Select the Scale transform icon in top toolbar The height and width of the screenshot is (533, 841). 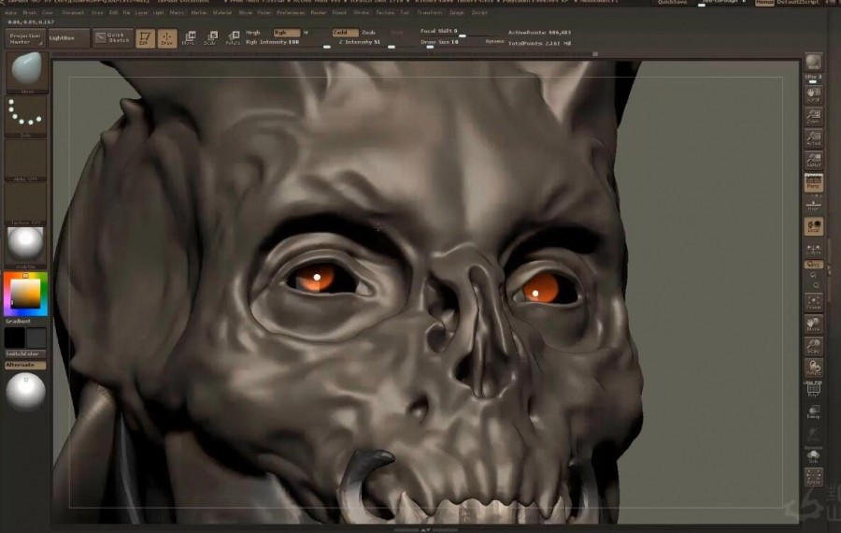tap(211, 38)
